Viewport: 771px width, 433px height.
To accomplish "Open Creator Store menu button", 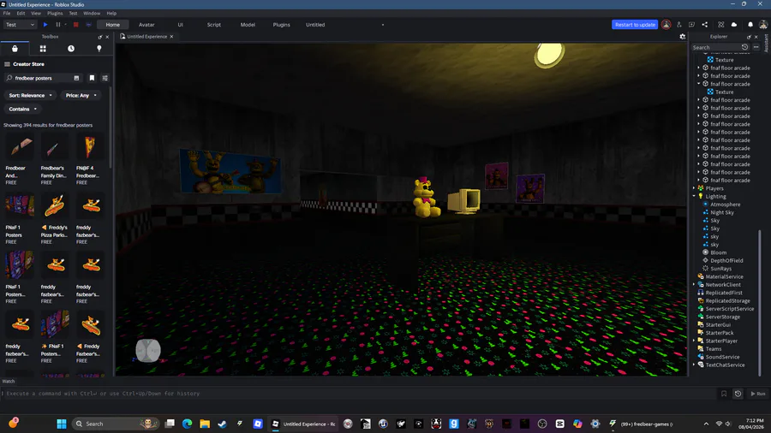I will coord(8,64).
